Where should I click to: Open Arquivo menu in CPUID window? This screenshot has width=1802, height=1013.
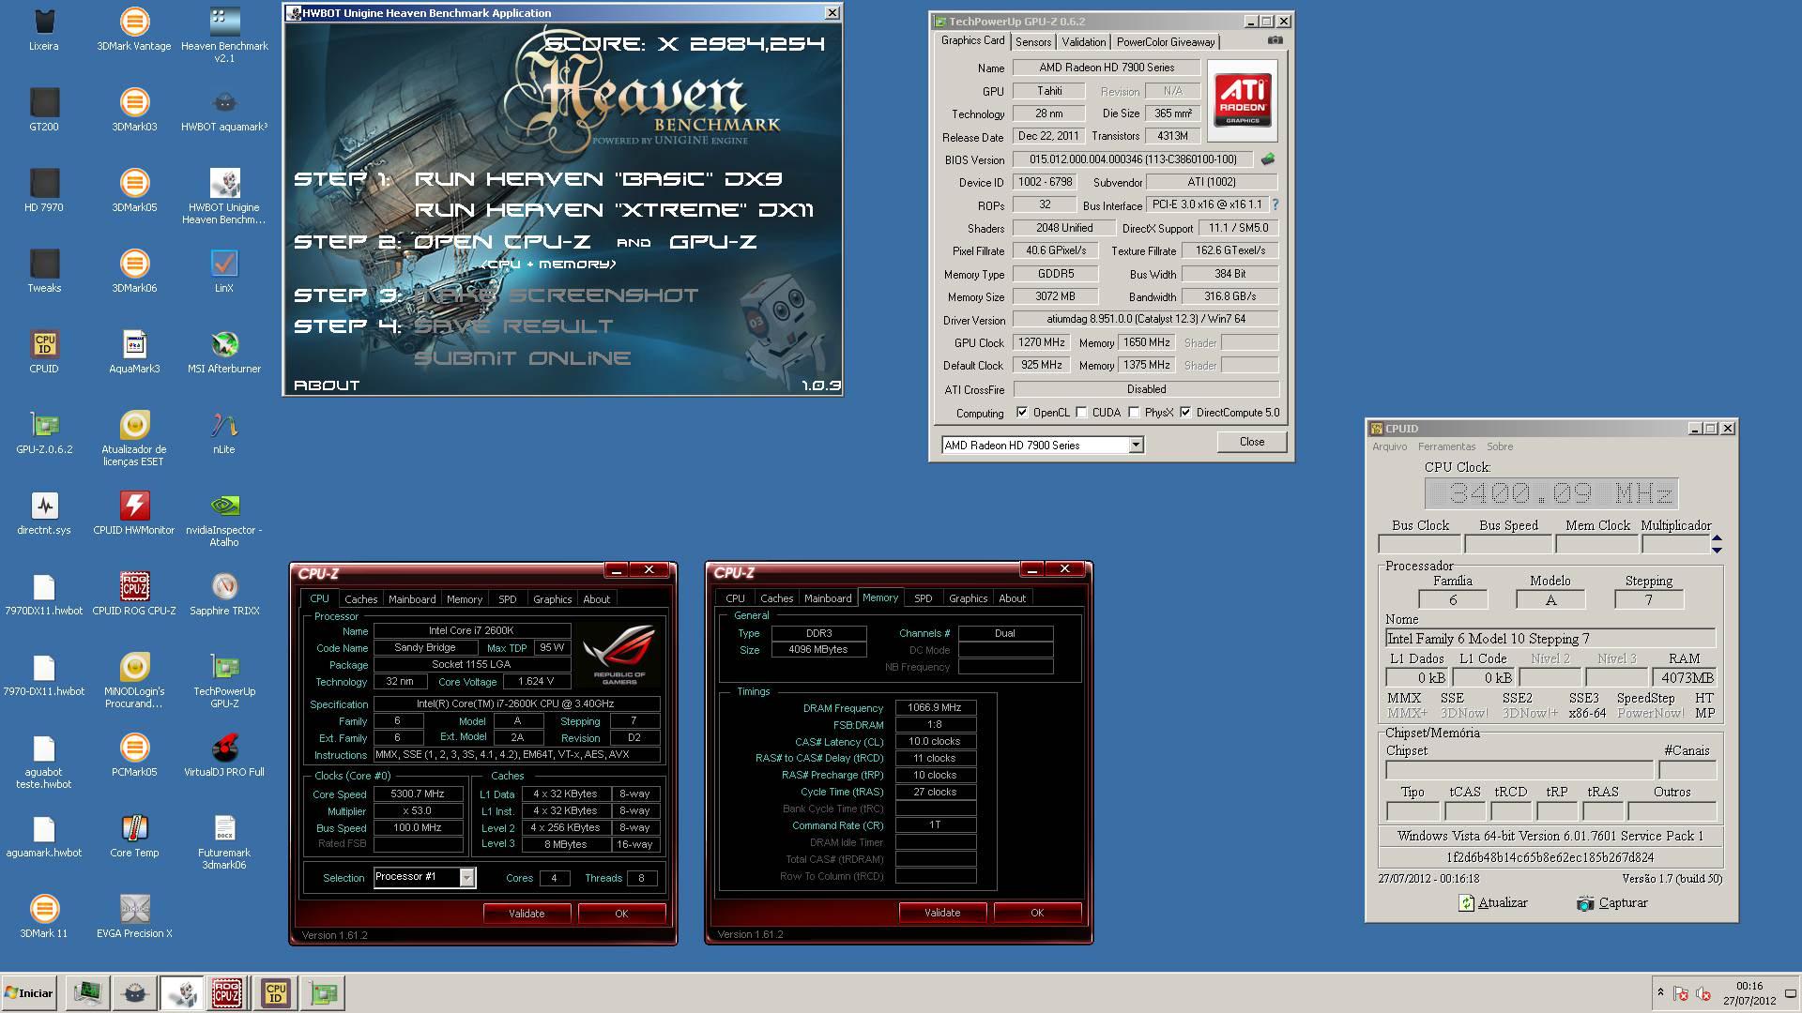pyautogui.click(x=1389, y=446)
